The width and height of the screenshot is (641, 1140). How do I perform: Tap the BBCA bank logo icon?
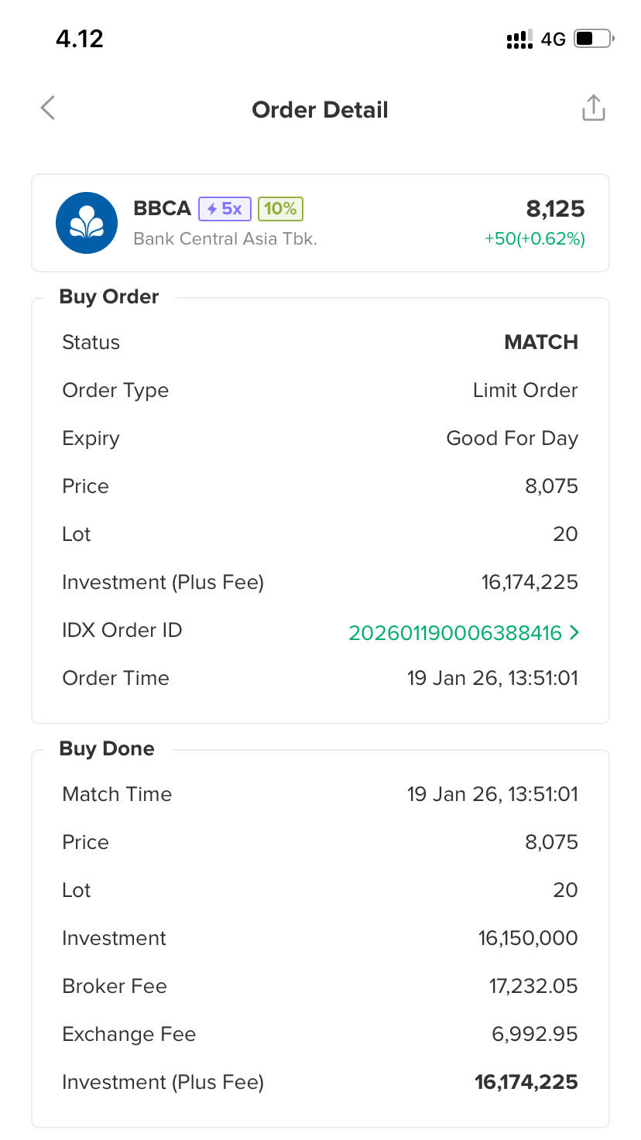[87, 223]
